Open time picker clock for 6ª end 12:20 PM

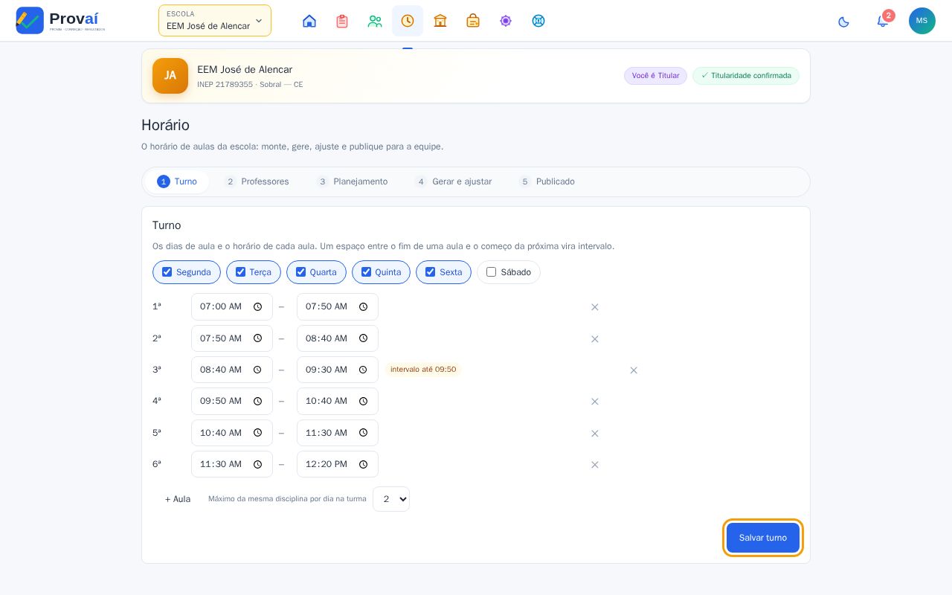[364, 464]
